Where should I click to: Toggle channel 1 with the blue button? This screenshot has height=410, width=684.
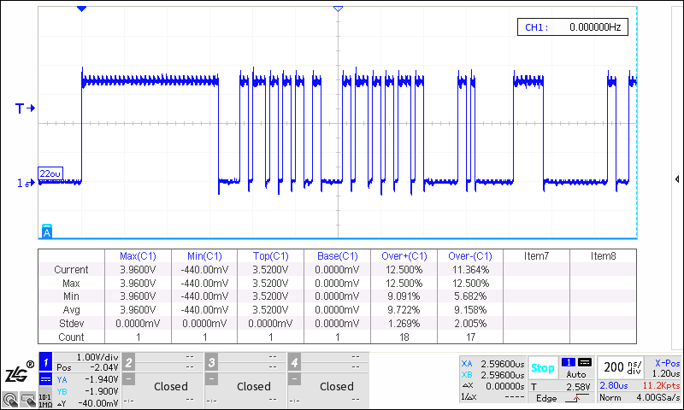tap(44, 362)
